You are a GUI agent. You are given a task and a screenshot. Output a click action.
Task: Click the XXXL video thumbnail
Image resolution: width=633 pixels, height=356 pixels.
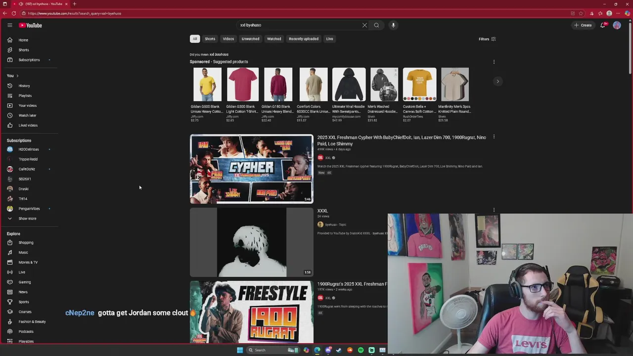tap(251, 242)
